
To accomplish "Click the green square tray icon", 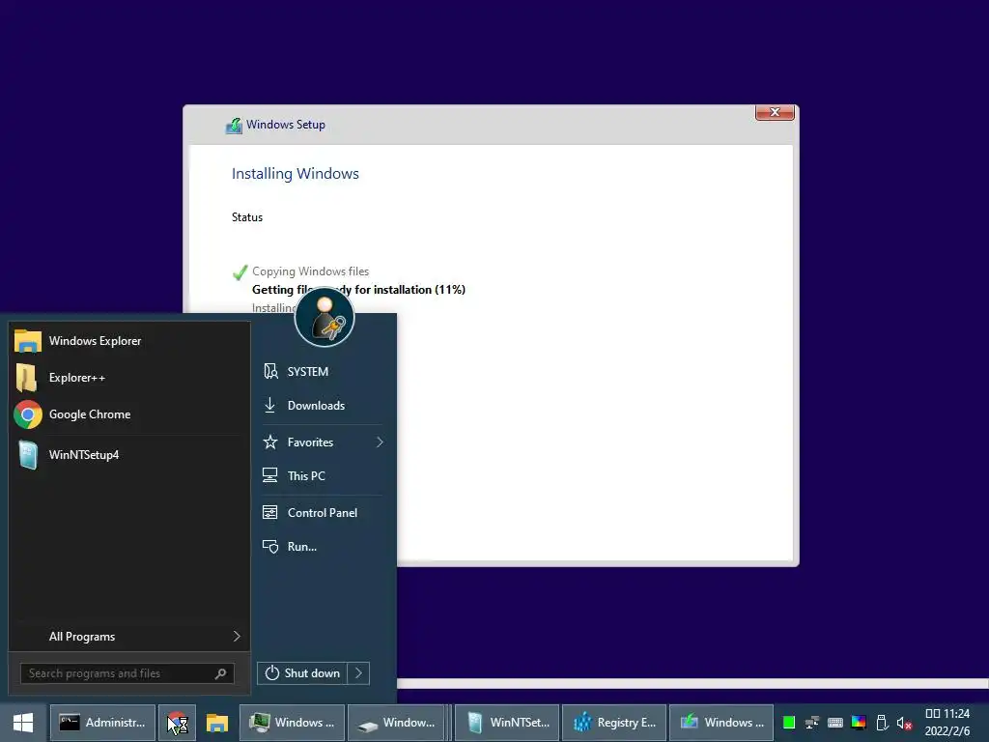I will (789, 723).
